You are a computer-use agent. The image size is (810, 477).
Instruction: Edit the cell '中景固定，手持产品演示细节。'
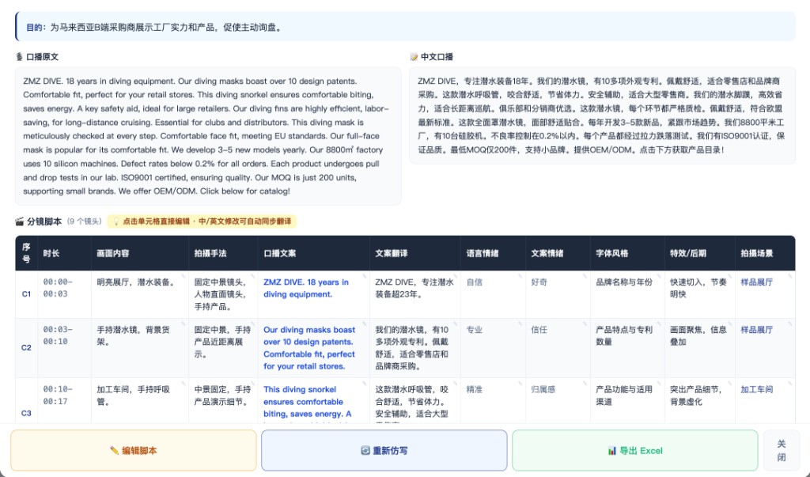coord(223,401)
